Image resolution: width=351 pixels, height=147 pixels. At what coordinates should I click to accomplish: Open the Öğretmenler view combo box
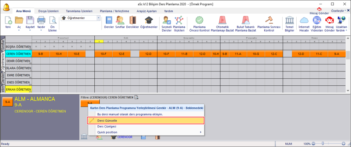point(81,18)
